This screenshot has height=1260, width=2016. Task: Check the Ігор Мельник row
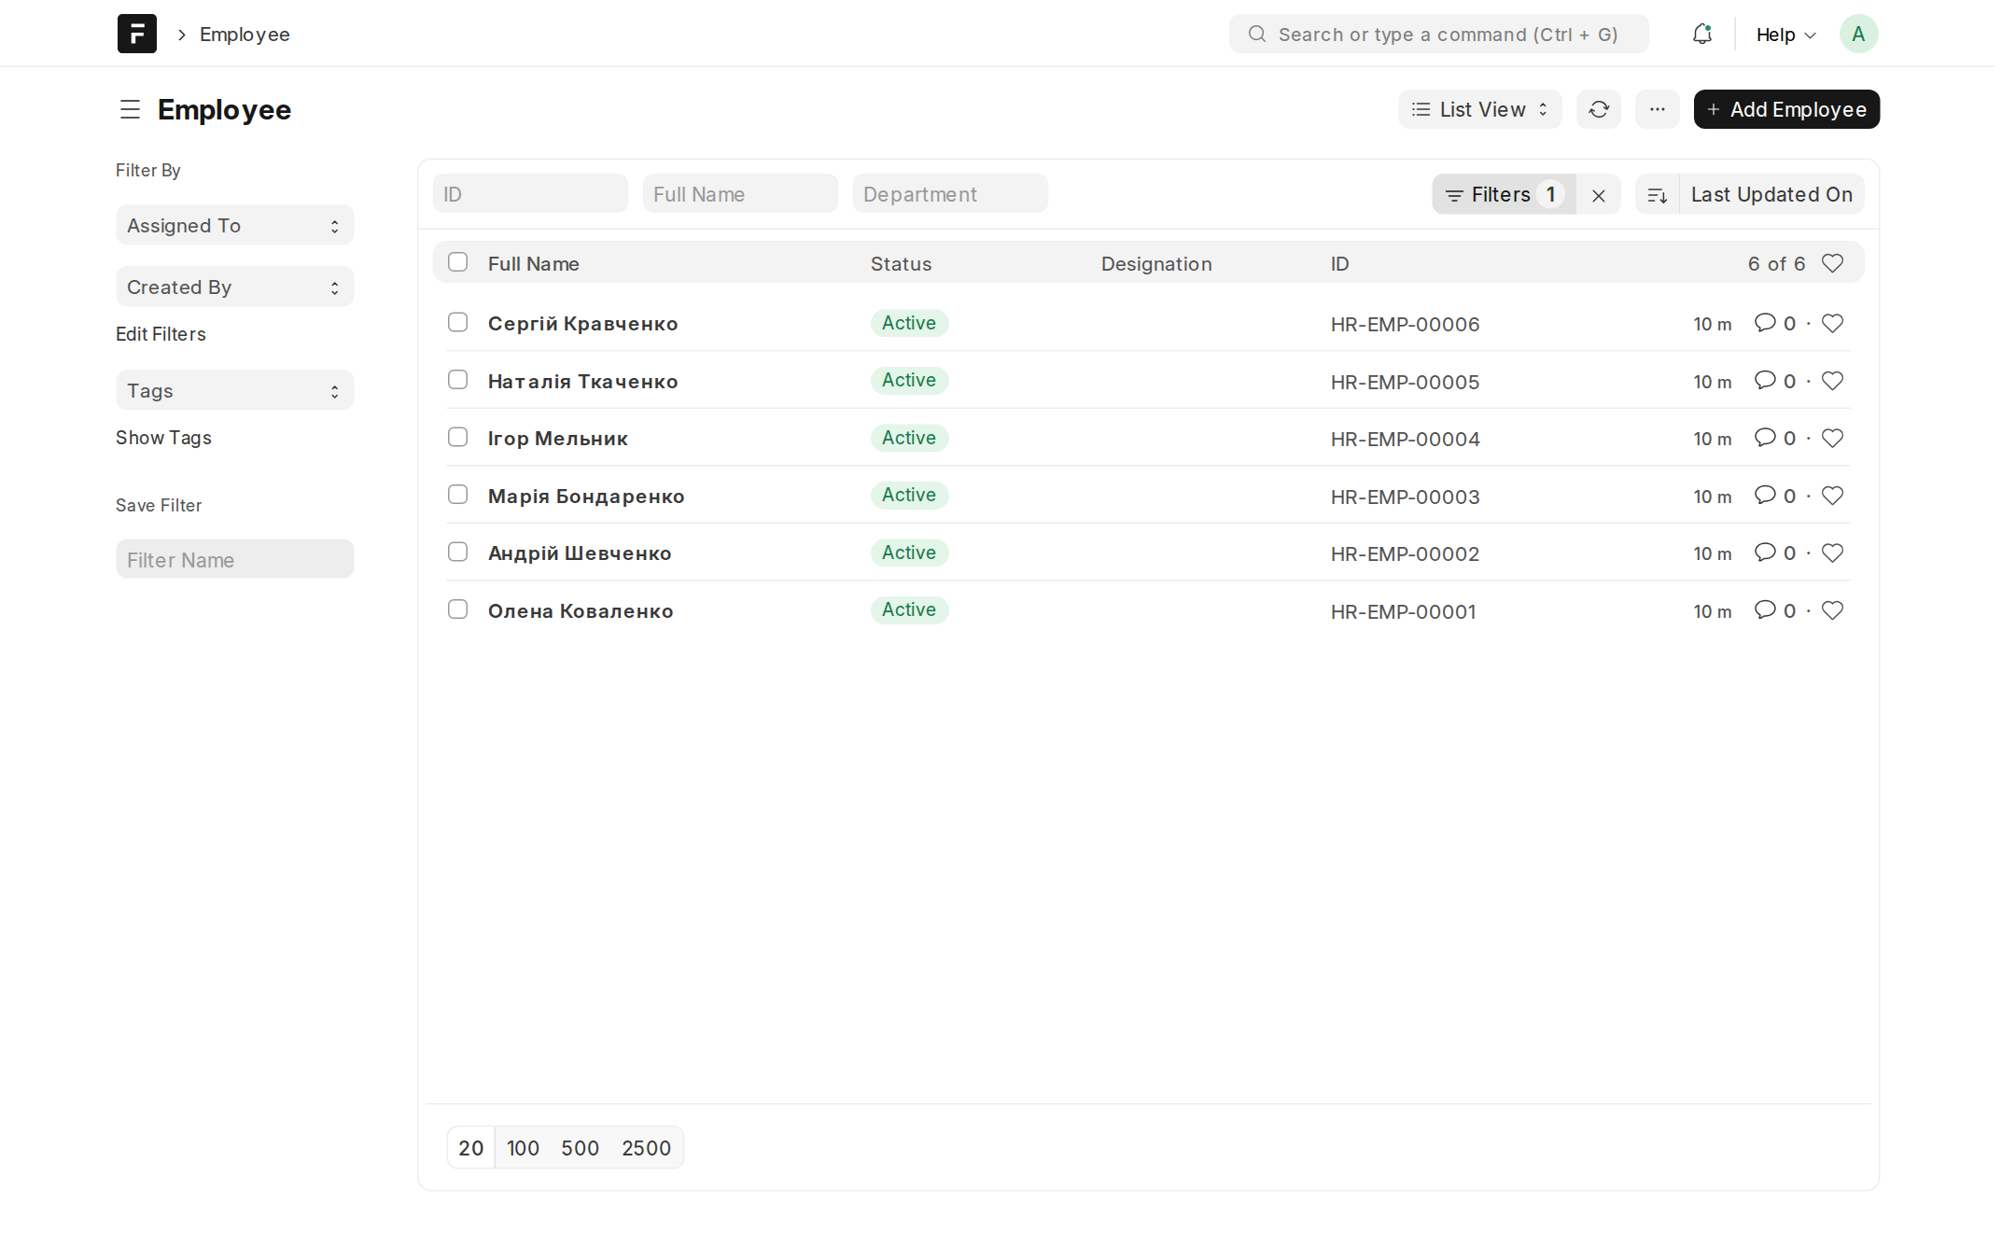pyautogui.click(x=457, y=437)
